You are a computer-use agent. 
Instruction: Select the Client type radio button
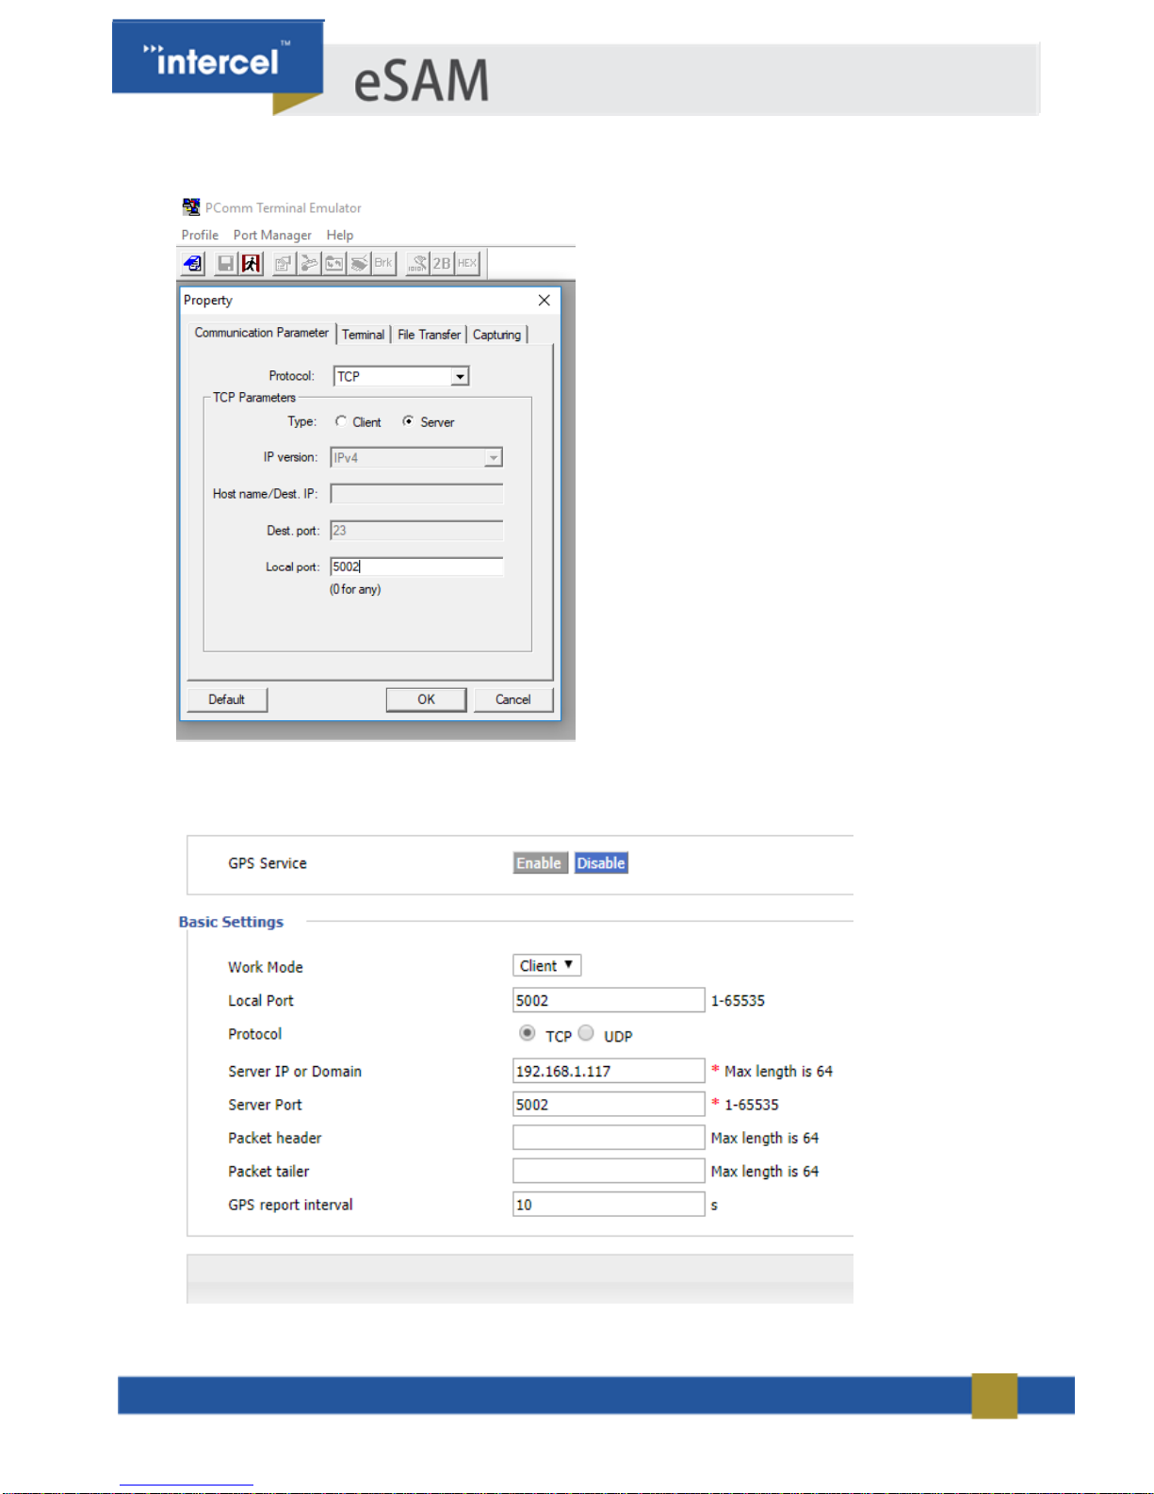(341, 422)
